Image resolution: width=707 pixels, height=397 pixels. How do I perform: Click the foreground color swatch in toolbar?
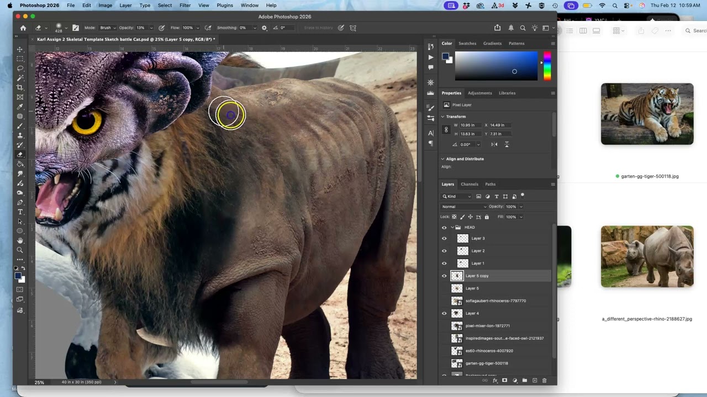click(18, 276)
